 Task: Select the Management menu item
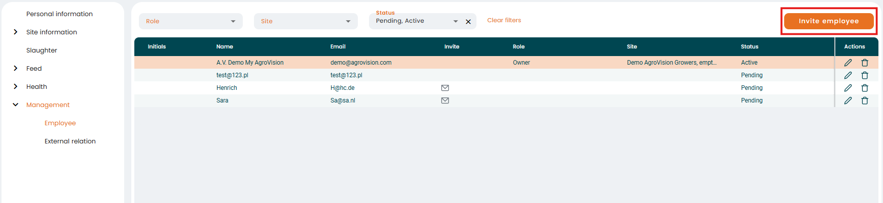(48, 105)
